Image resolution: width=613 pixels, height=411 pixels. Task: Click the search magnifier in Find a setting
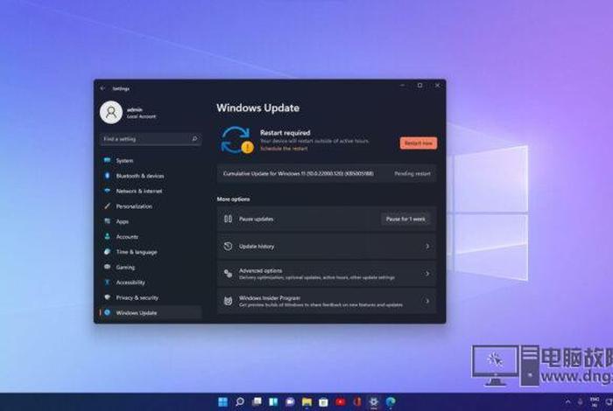tap(194, 138)
